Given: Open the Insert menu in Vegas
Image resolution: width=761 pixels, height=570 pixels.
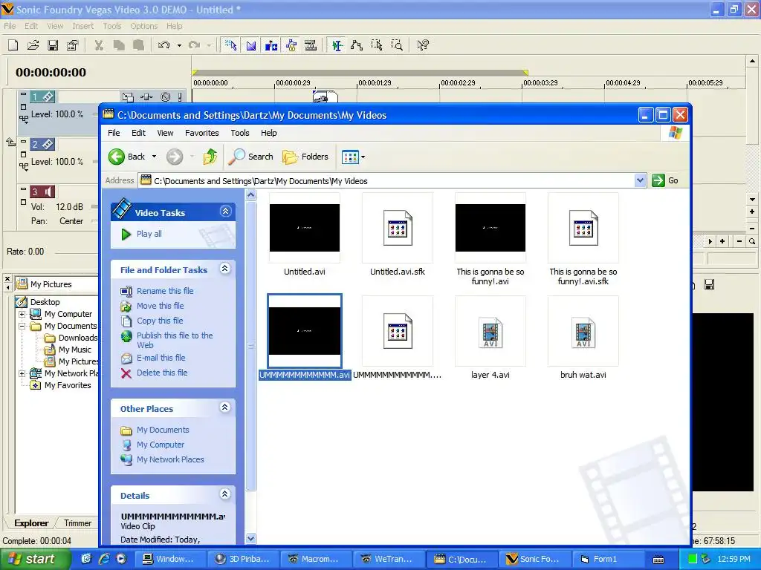Looking at the screenshot, I should point(83,26).
